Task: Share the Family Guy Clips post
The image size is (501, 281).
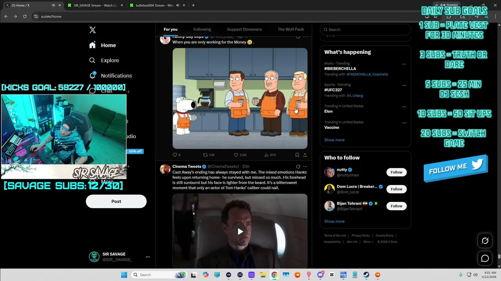Action: pos(305,155)
